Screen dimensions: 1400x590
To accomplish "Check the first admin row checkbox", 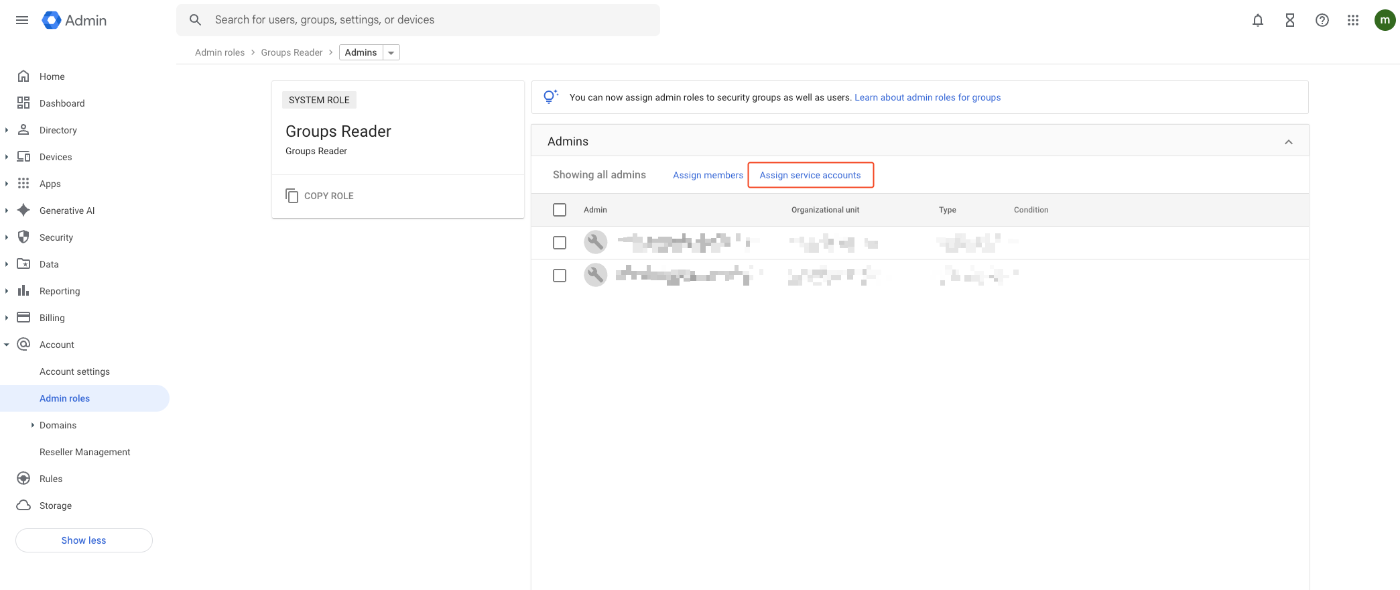I will pyautogui.click(x=560, y=243).
